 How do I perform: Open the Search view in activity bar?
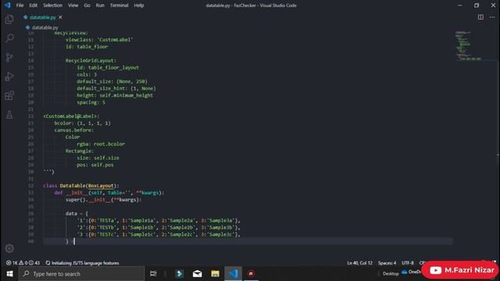9,38
